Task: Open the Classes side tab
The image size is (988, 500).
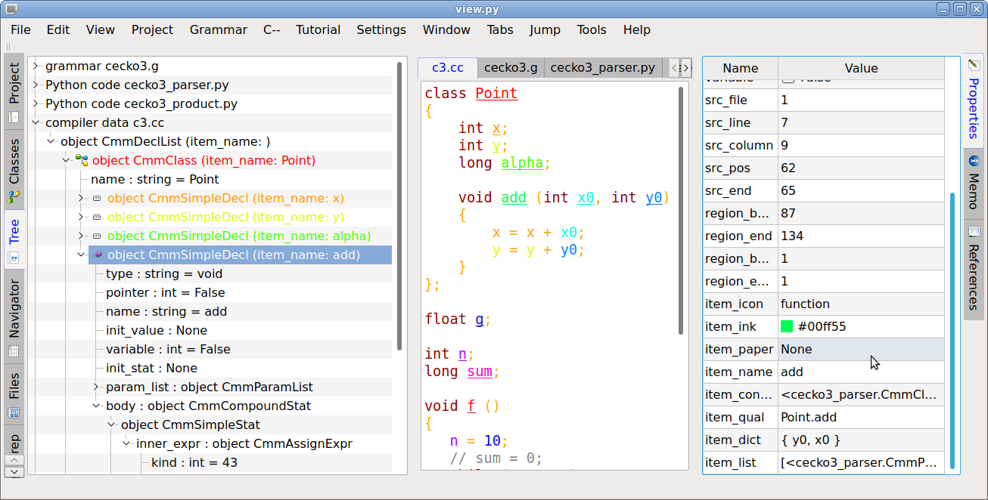Action: [x=14, y=161]
